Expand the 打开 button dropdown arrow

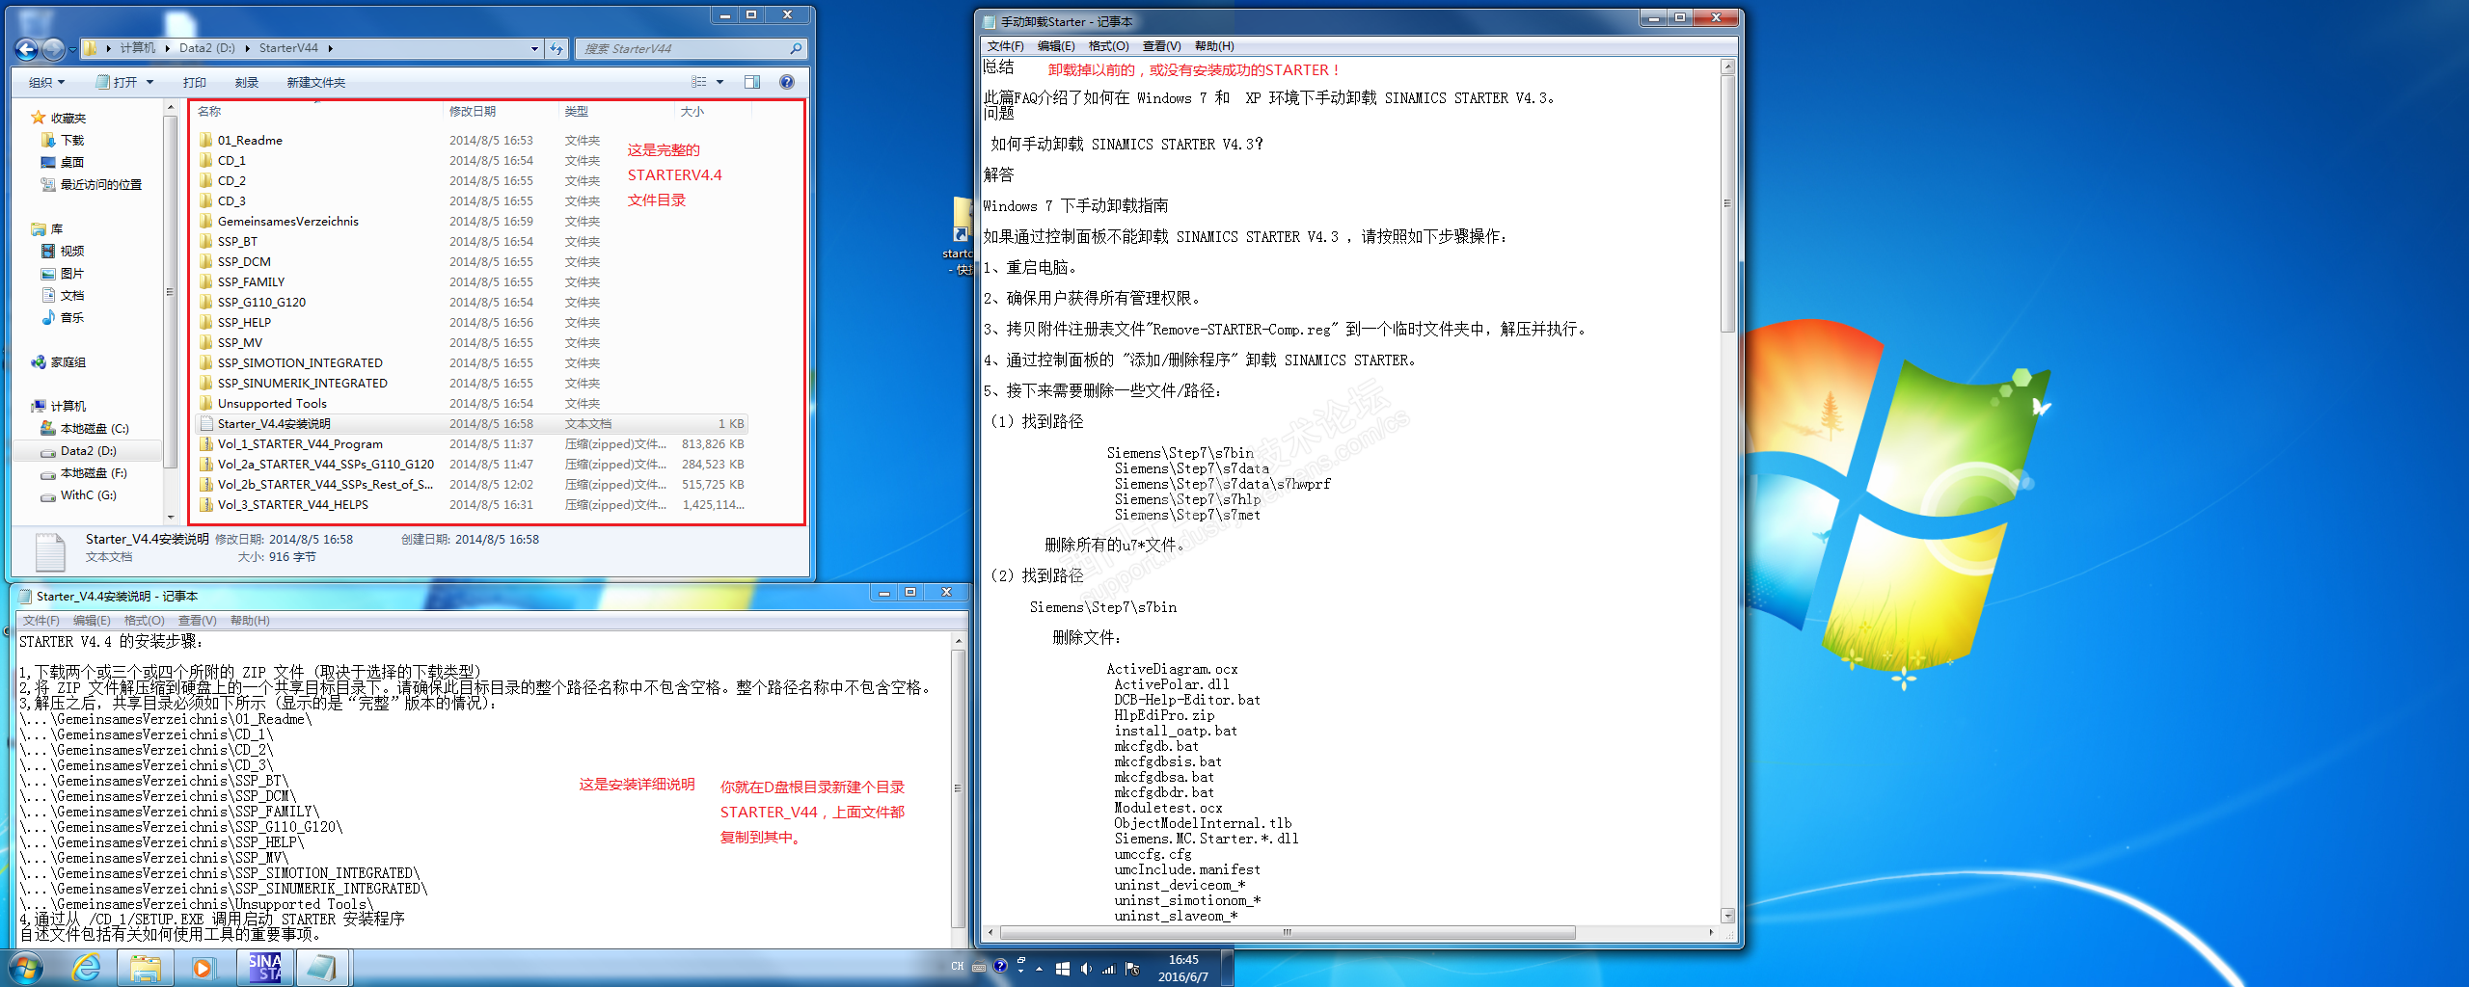point(149,82)
